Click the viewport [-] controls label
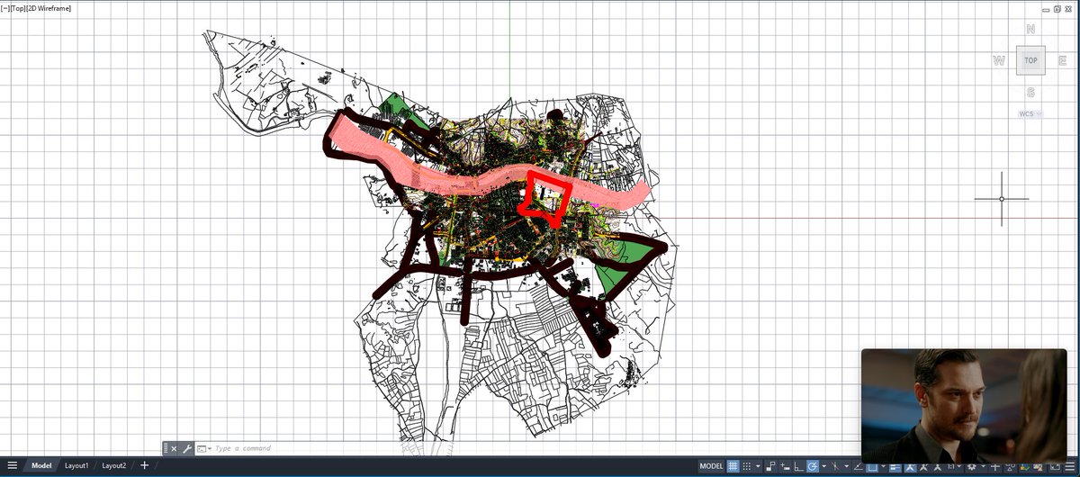 pos(6,8)
